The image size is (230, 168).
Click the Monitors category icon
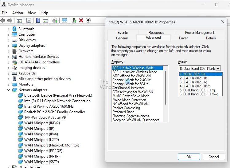click(x=14, y=84)
